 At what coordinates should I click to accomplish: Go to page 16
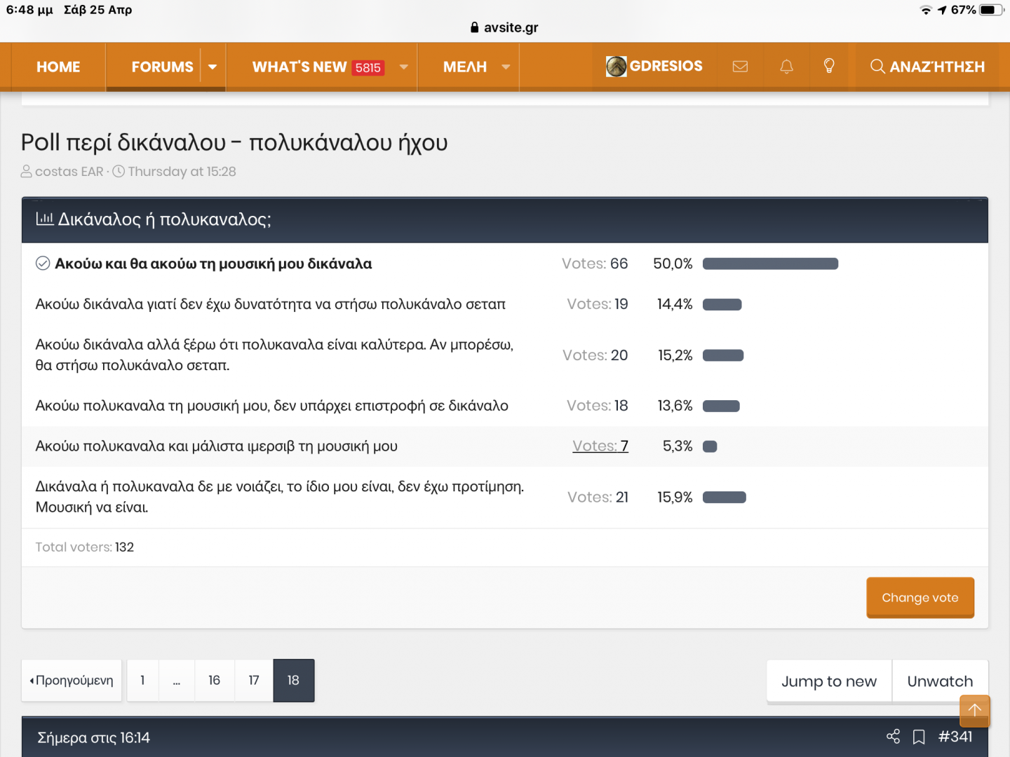tap(214, 680)
